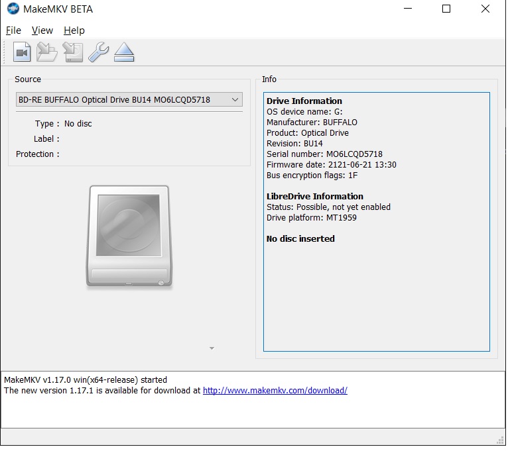Click the small down arrow below drive image
The width and height of the screenshot is (508, 451).
click(x=212, y=348)
